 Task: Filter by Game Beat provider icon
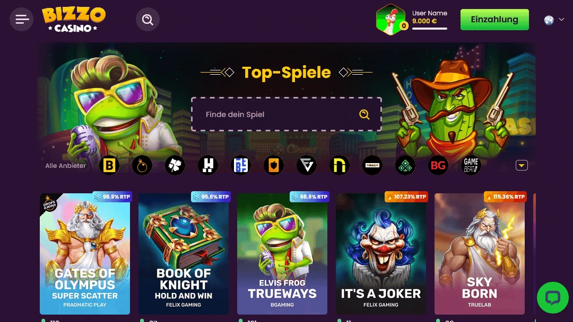click(471, 165)
